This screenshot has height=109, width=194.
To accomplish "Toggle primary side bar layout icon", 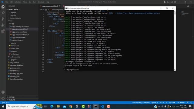I will (x=165, y=2).
